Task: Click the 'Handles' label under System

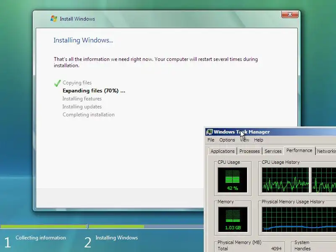Action: 302,249
